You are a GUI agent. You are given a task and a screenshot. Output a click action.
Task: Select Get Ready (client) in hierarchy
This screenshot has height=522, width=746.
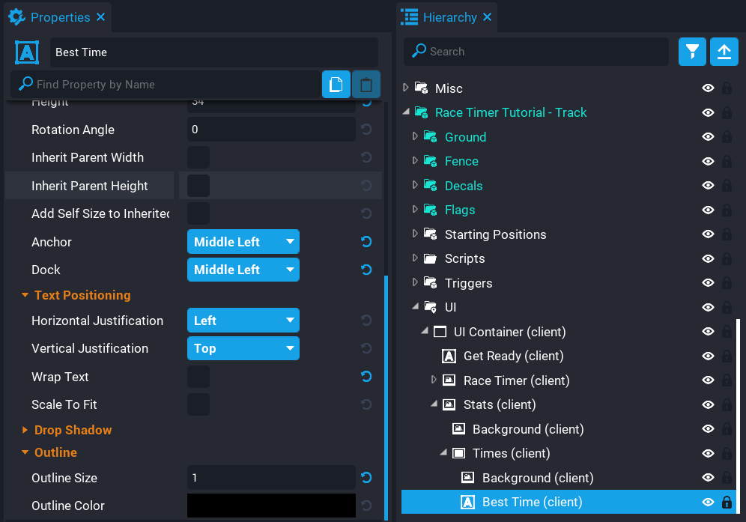(513, 356)
